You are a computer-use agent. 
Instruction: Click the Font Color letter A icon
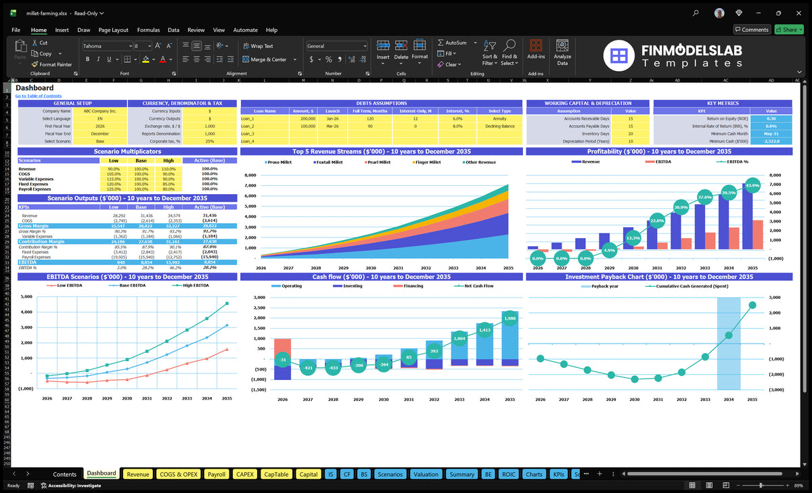(x=162, y=60)
